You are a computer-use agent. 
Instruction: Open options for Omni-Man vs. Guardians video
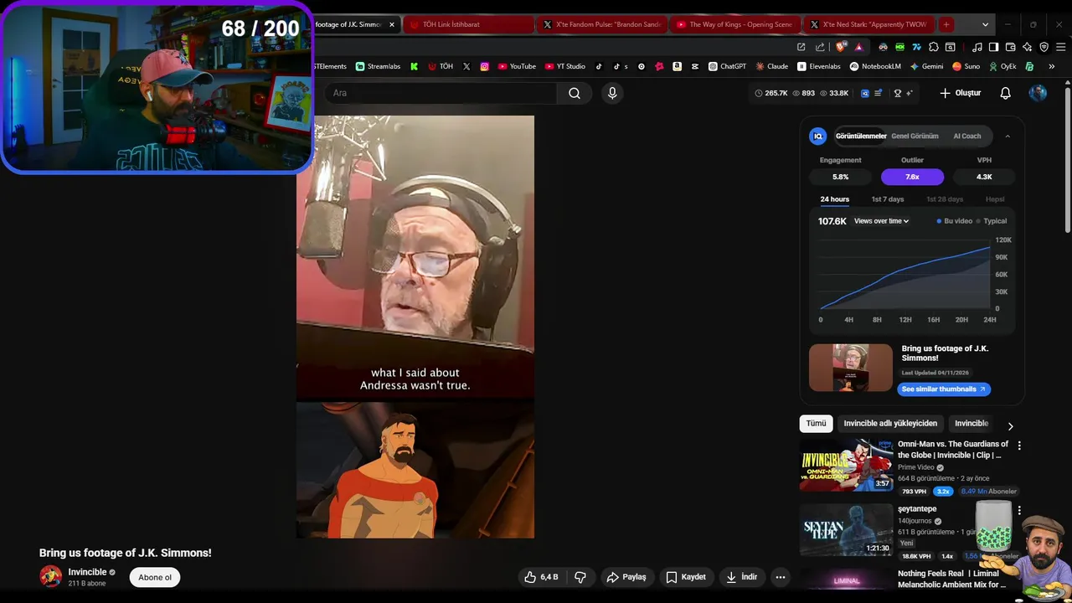tap(1019, 446)
